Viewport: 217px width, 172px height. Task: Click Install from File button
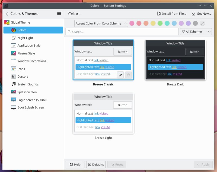171,14
